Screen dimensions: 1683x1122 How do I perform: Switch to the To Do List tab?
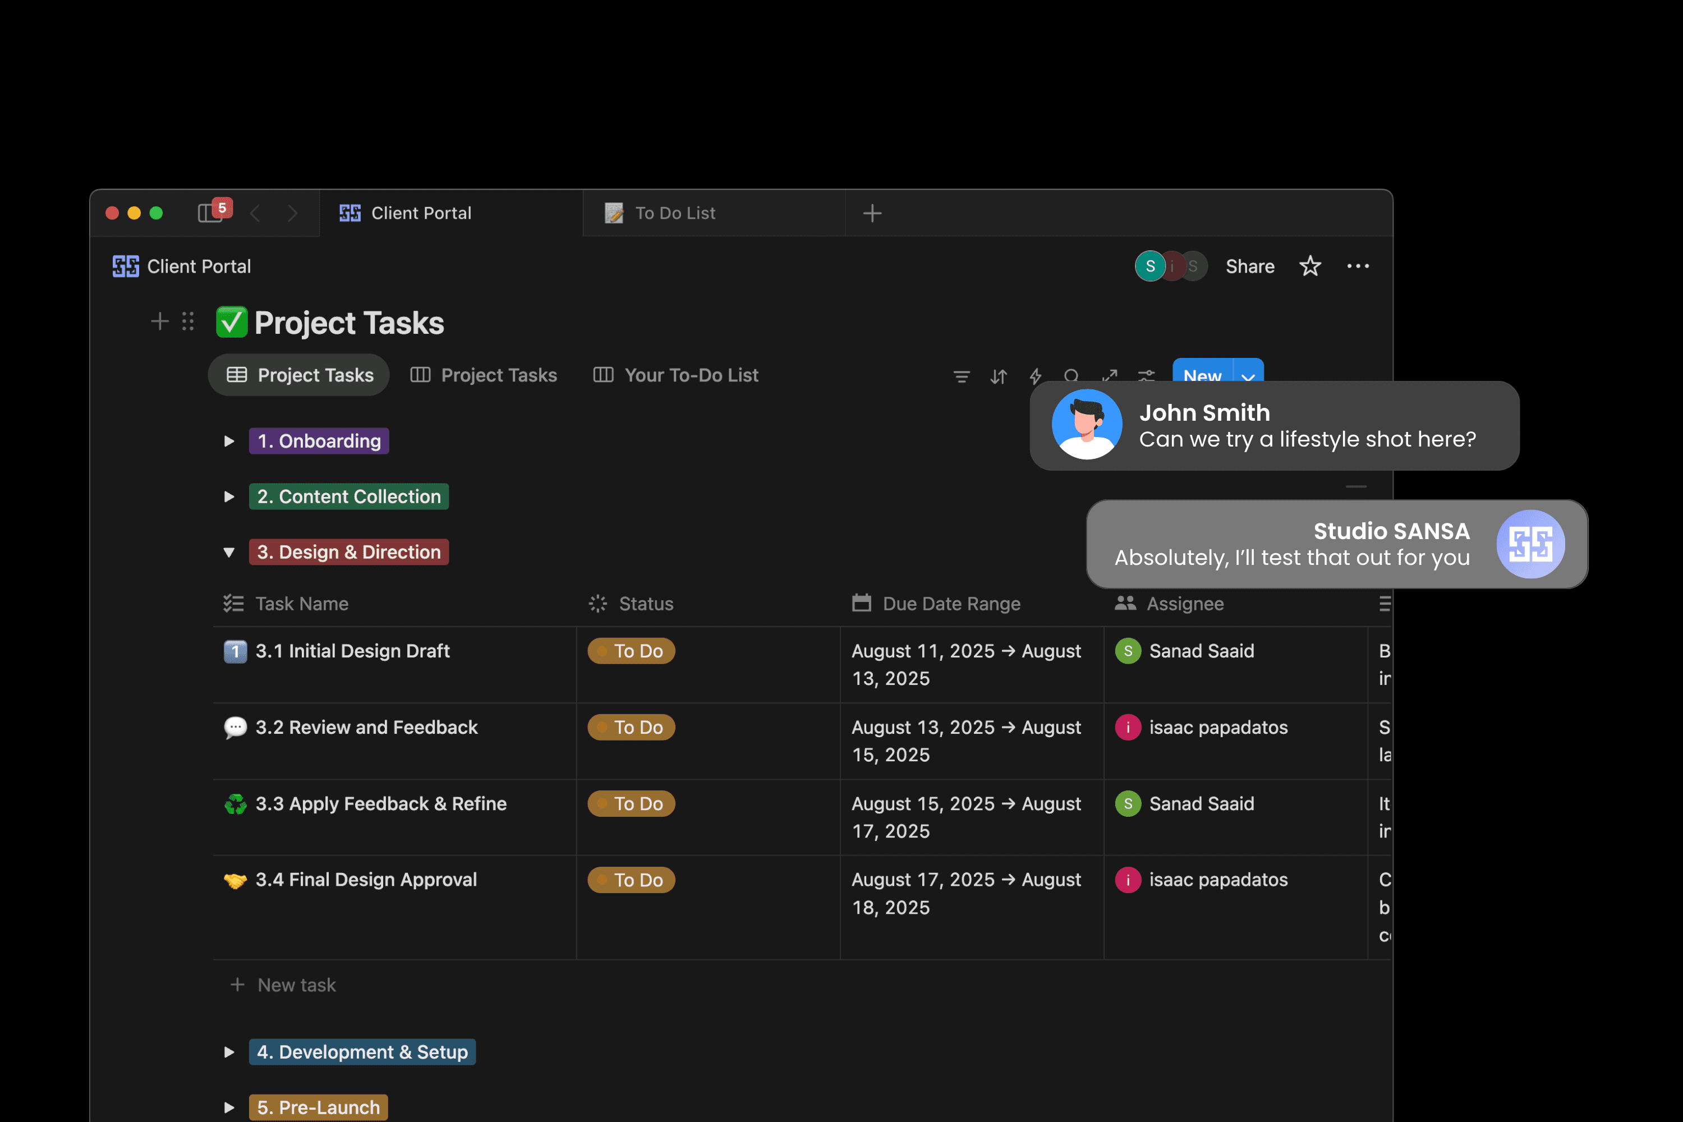[674, 213]
